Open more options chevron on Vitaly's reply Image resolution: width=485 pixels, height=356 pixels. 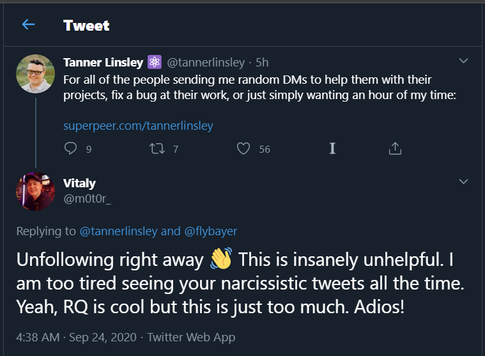464,182
